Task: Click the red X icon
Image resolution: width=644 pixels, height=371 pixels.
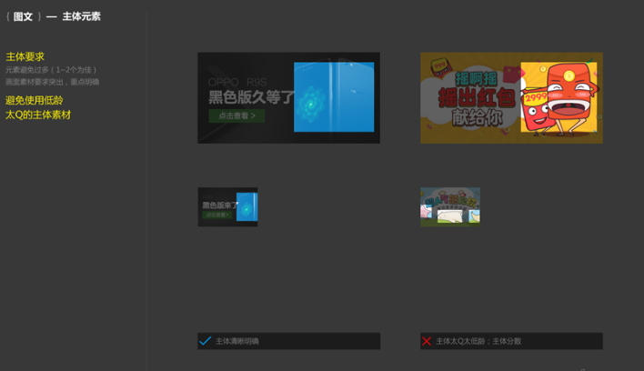Action: point(427,341)
